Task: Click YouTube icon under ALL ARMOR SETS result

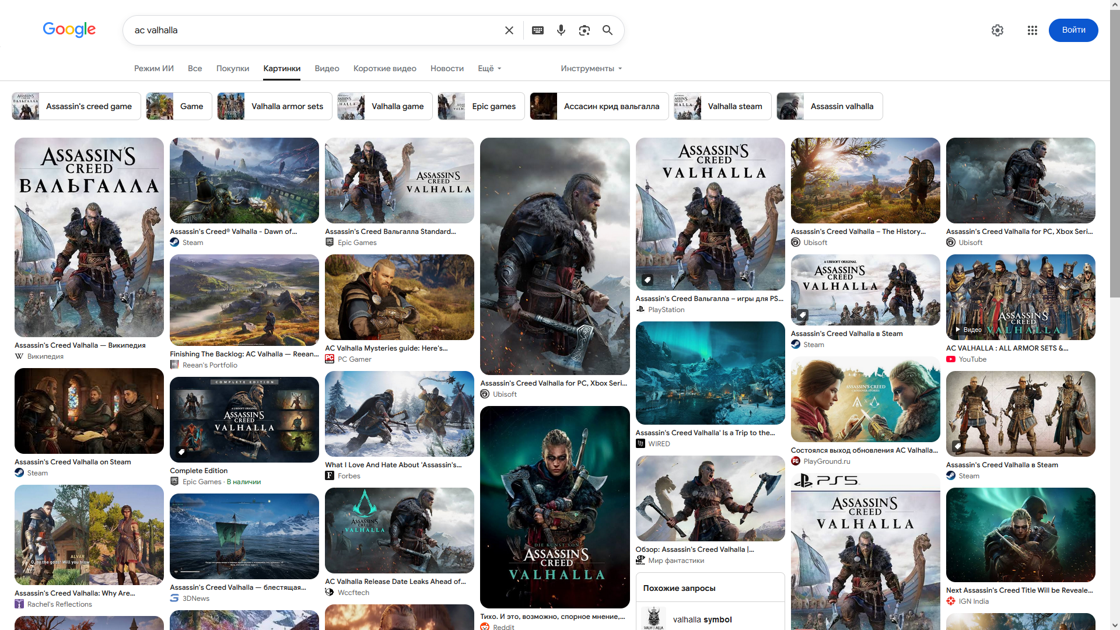Action: 951,359
